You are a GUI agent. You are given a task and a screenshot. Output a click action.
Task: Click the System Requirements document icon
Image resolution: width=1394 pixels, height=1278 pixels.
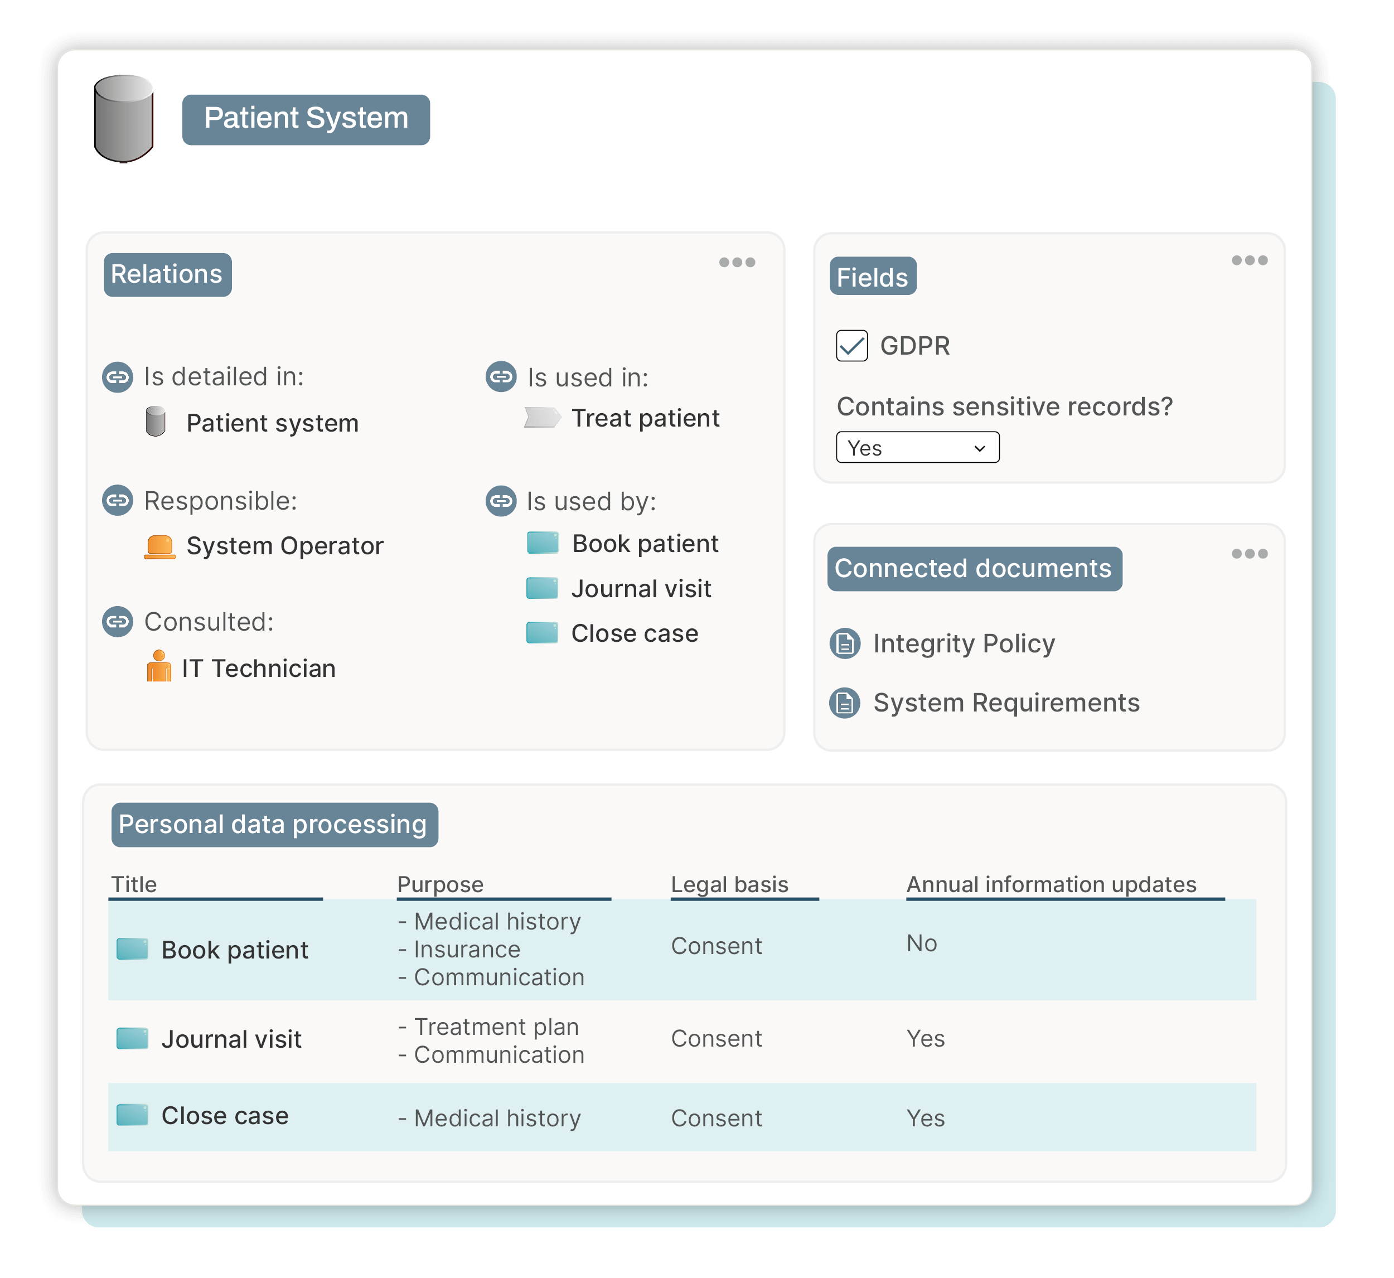[x=844, y=703]
